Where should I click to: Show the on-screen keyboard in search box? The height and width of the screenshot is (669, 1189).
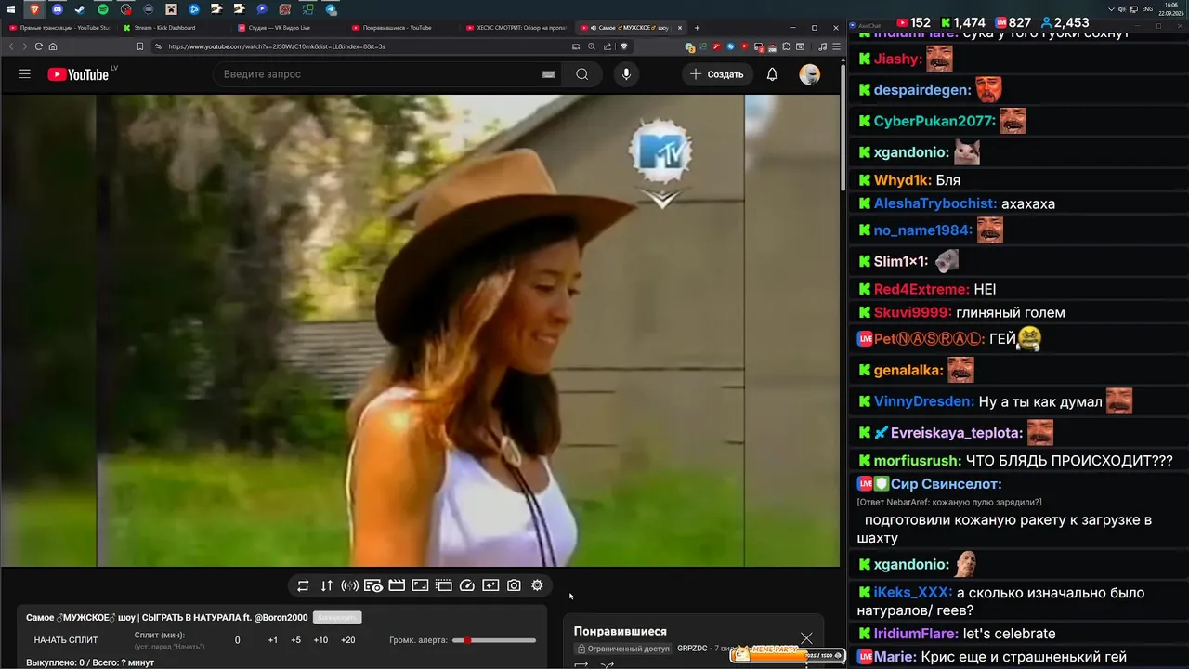[x=548, y=74]
